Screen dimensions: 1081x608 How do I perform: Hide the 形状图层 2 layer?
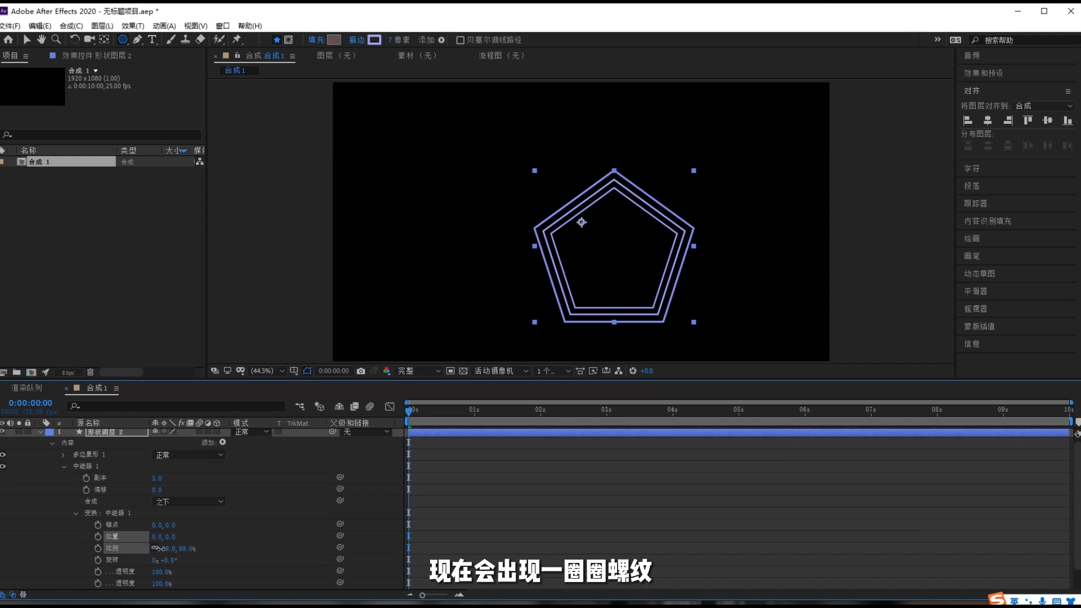(3, 432)
